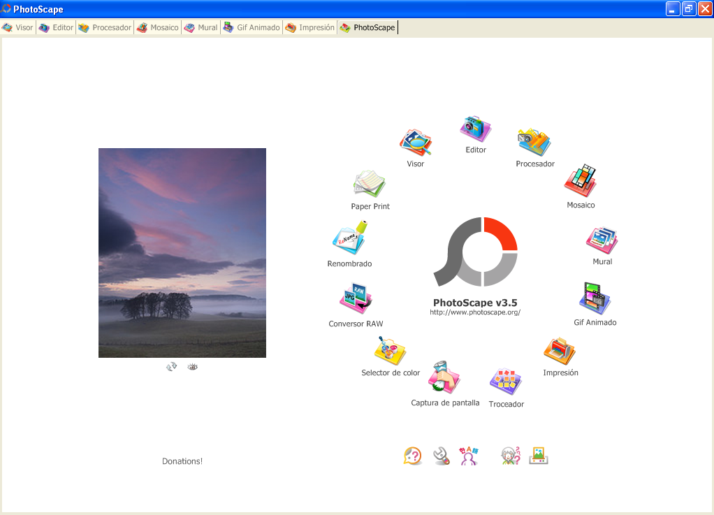Launch Gif Animado creator icon
The height and width of the screenshot is (515, 714).
[595, 296]
